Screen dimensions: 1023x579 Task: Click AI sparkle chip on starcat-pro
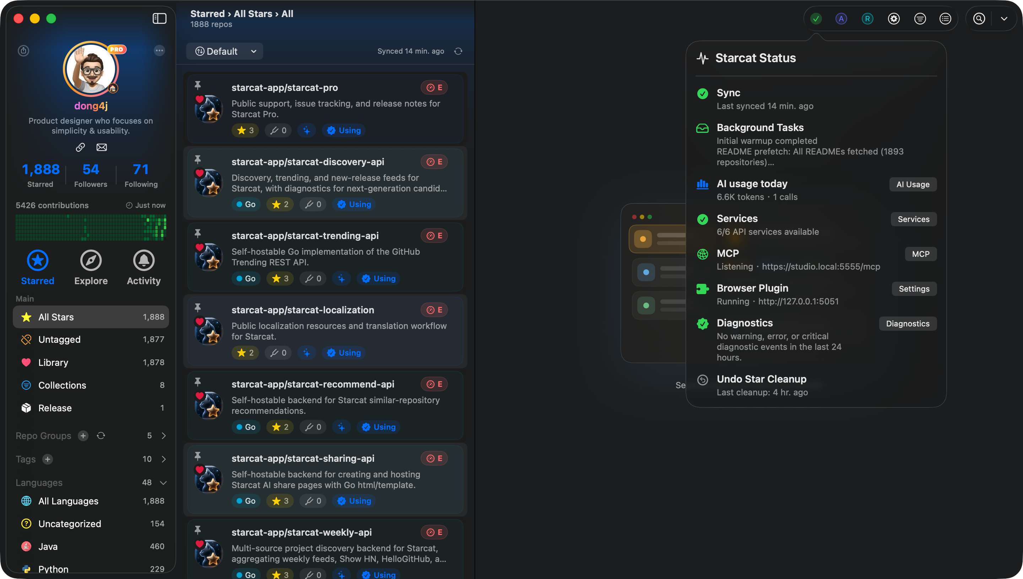click(x=307, y=130)
